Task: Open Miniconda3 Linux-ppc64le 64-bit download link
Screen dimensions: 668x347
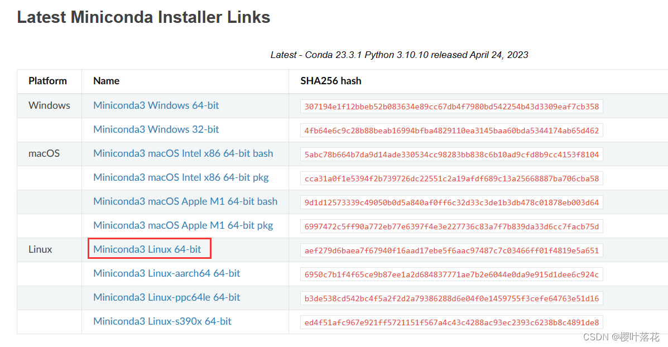Action: (166, 297)
